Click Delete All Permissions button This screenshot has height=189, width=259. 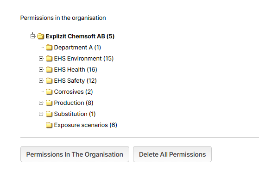[172, 154]
